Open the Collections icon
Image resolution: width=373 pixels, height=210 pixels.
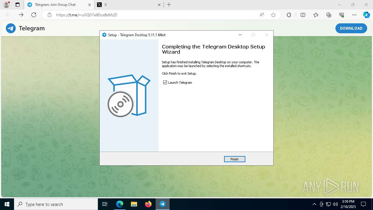coord(329,15)
